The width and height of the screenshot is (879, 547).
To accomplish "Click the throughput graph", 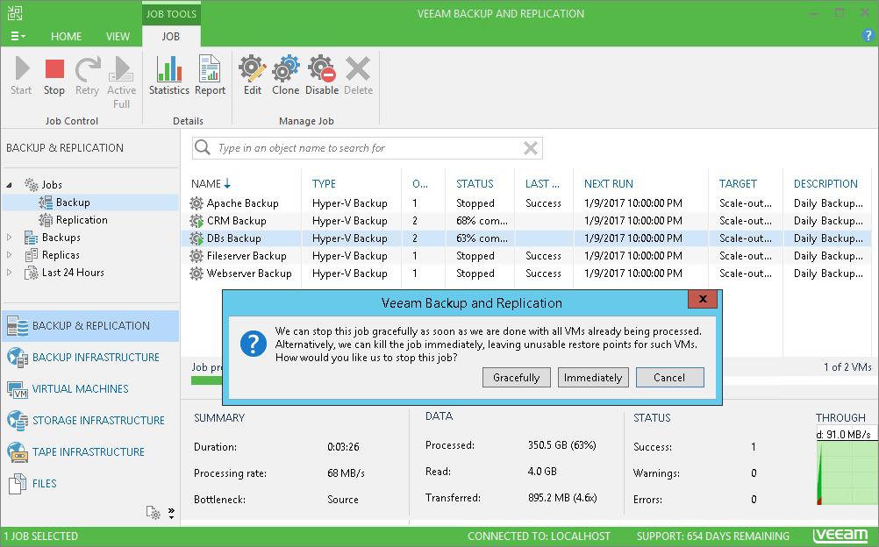I will (x=847, y=472).
